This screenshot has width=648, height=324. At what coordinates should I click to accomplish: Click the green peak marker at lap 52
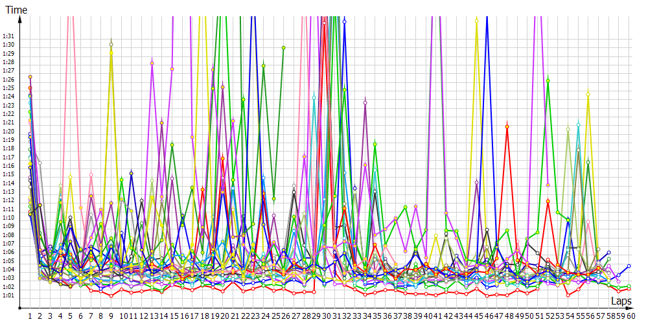point(548,80)
